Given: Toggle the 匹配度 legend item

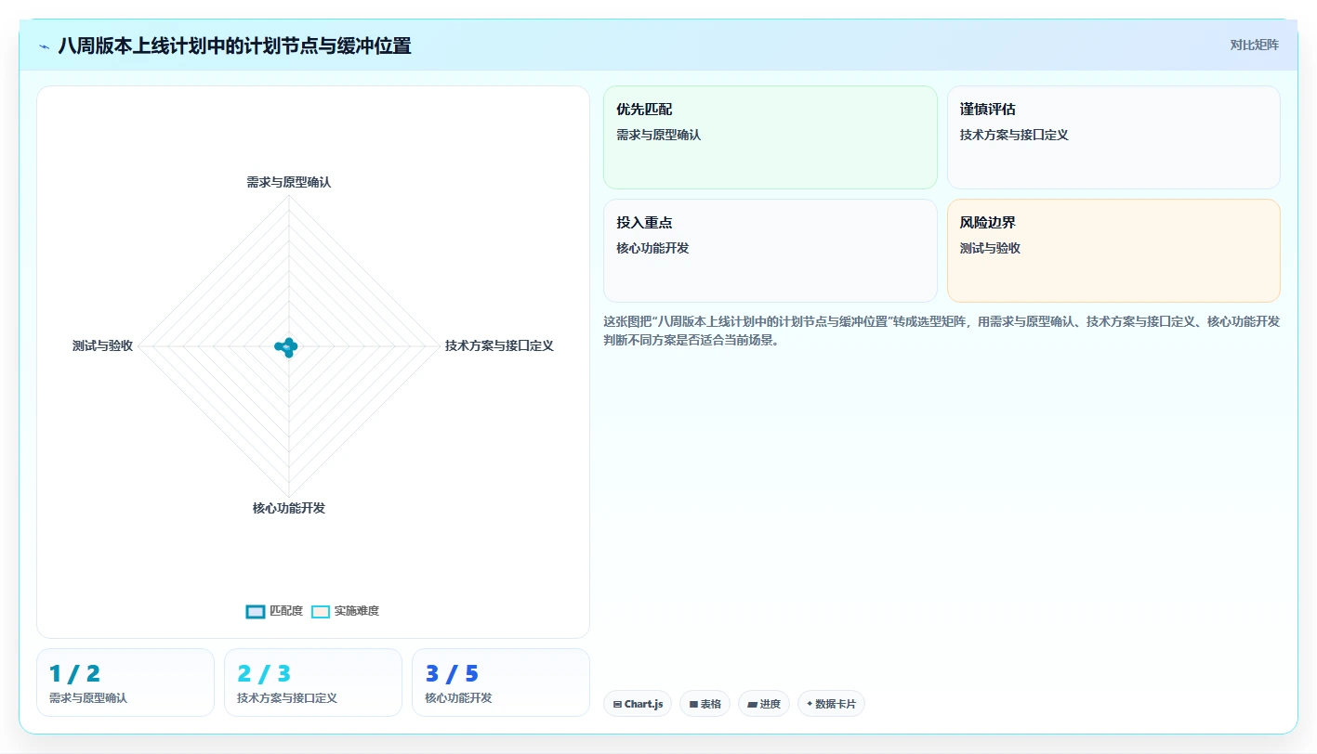Looking at the screenshot, I should 274,611.
